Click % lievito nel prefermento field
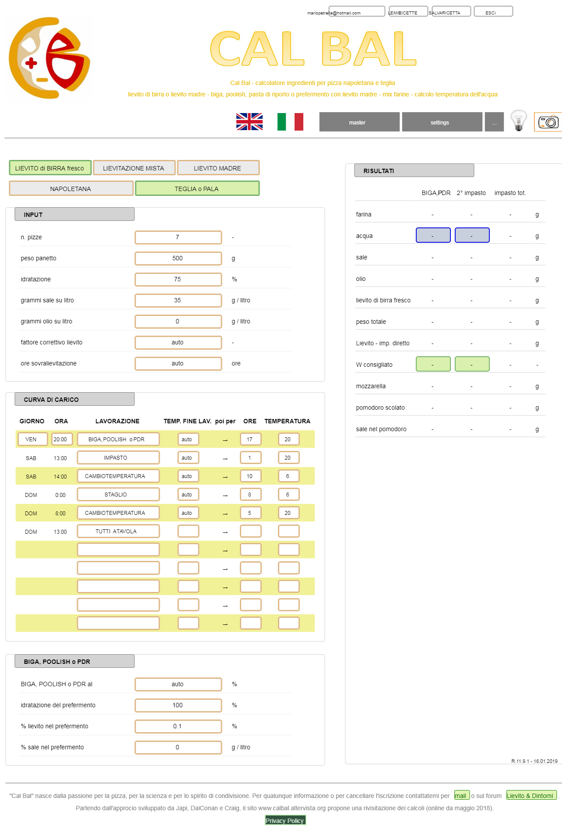Viewport: 562px width, 826px height. pyautogui.click(x=179, y=726)
